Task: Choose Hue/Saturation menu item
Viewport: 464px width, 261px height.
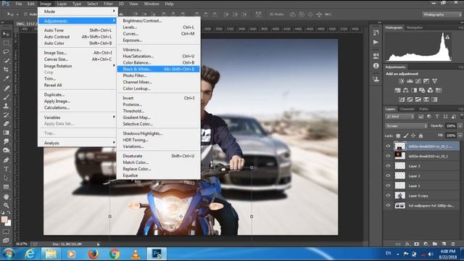Action: (158, 56)
